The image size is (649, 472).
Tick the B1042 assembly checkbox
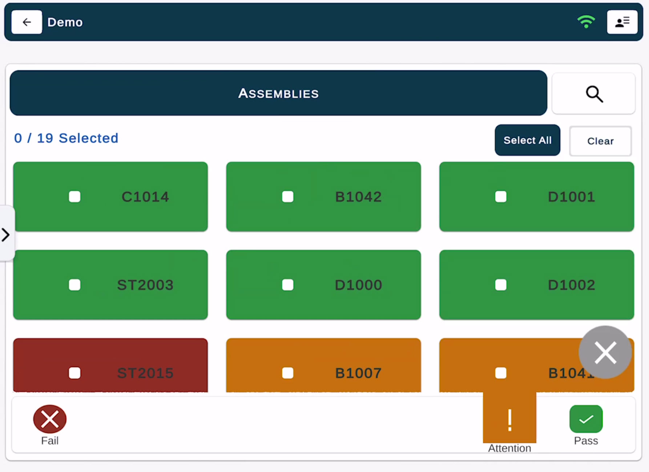coord(287,197)
